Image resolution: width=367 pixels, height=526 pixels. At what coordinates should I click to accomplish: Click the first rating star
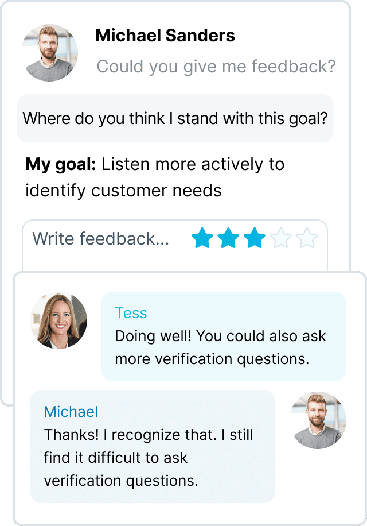[x=202, y=238]
